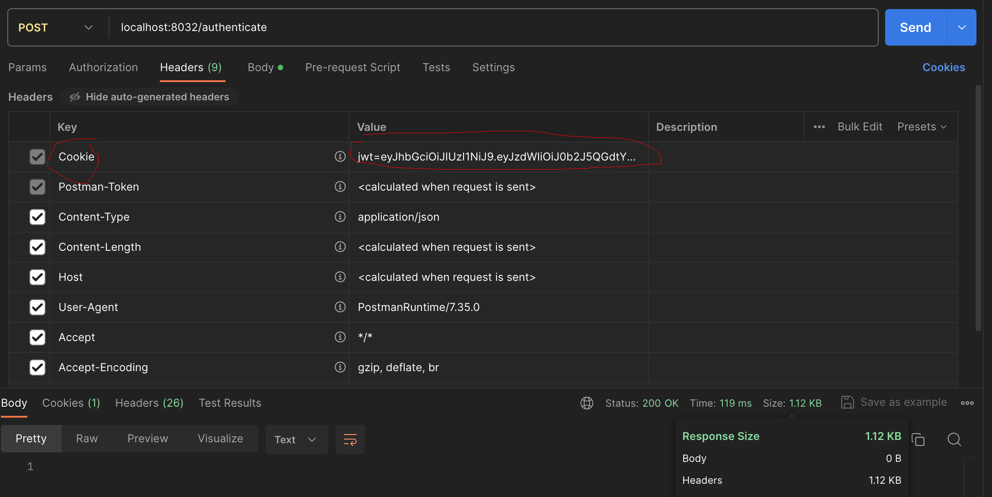The image size is (992, 497).
Task: Click the Time 119 ms value
Action: (735, 403)
